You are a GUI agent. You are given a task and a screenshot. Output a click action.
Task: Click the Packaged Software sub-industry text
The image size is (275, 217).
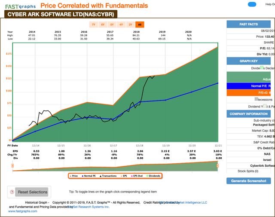(263, 125)
